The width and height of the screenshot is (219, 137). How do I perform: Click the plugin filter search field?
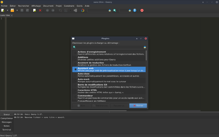click(110, 47)
